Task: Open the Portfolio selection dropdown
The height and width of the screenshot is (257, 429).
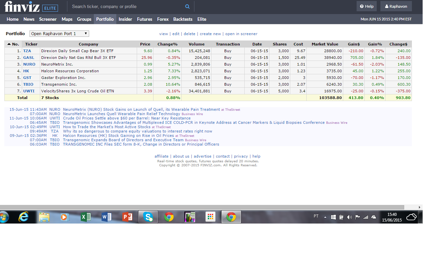Action: click(59, 34)
